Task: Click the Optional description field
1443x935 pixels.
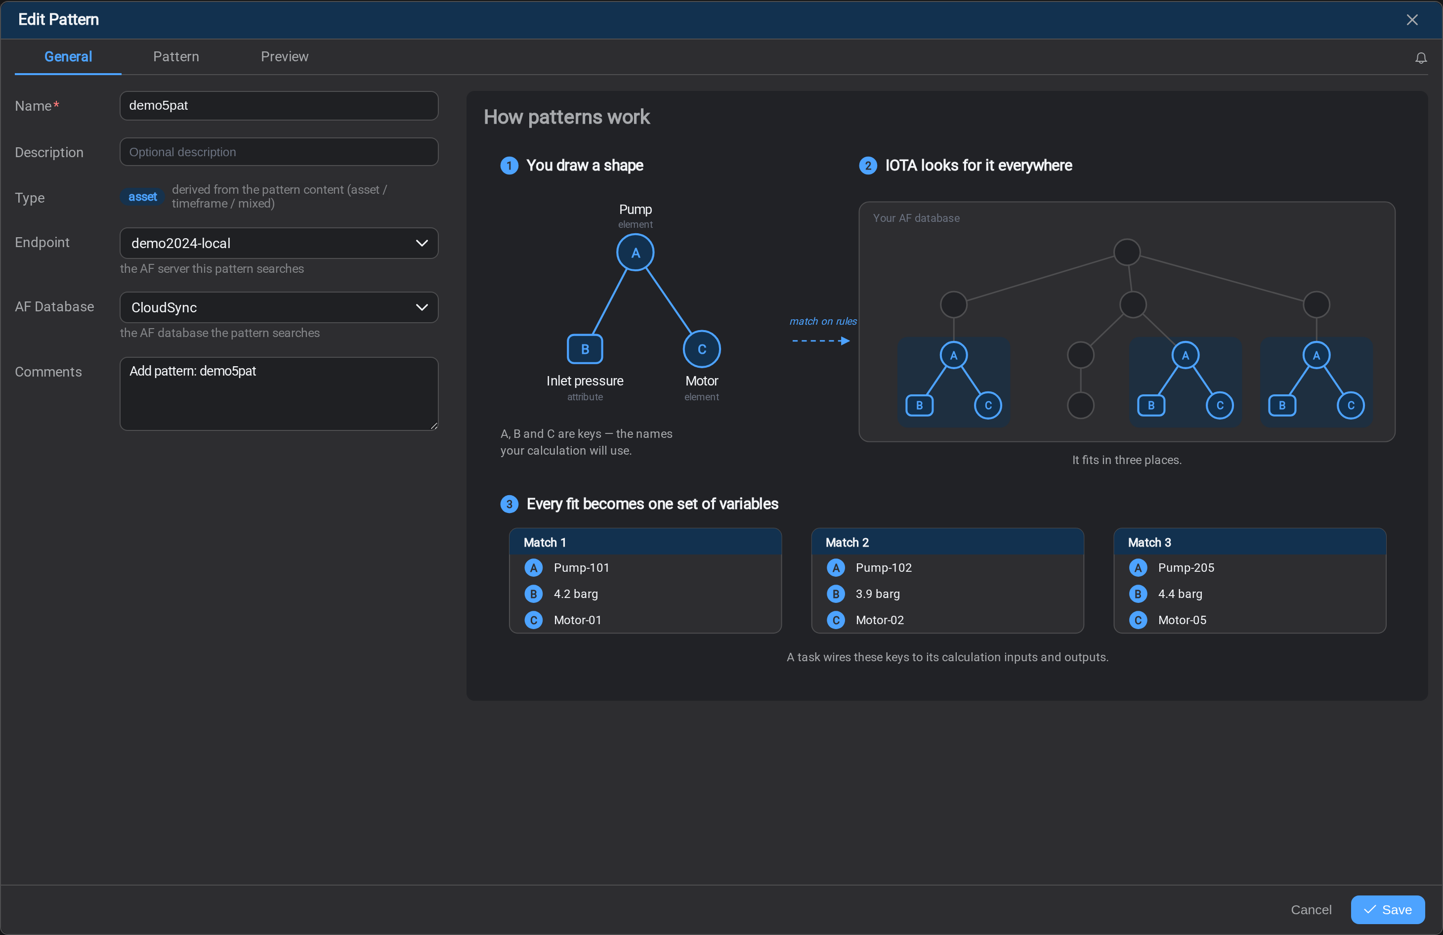Action: [x=279, y=152]
